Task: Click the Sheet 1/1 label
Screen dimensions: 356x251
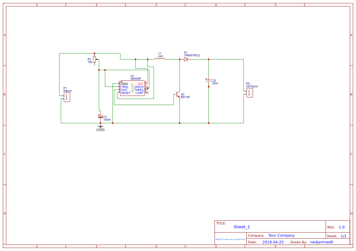Action: coord(344,236)
